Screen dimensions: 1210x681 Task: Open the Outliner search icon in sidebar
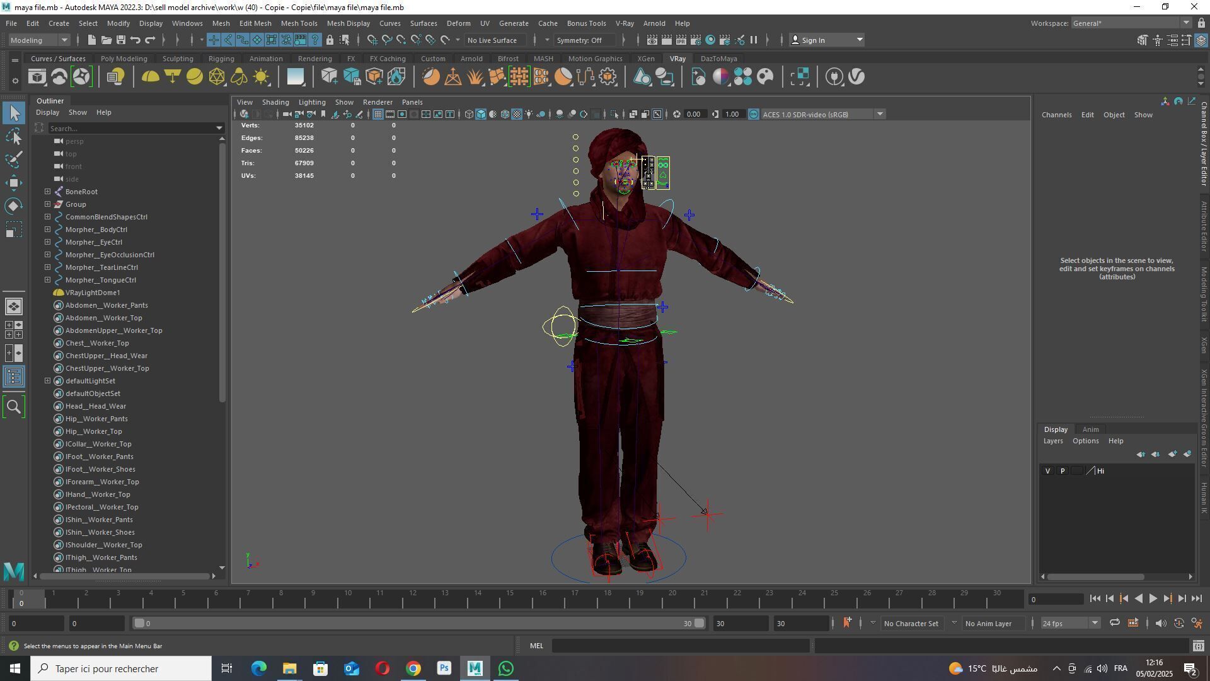click(14, 407)
